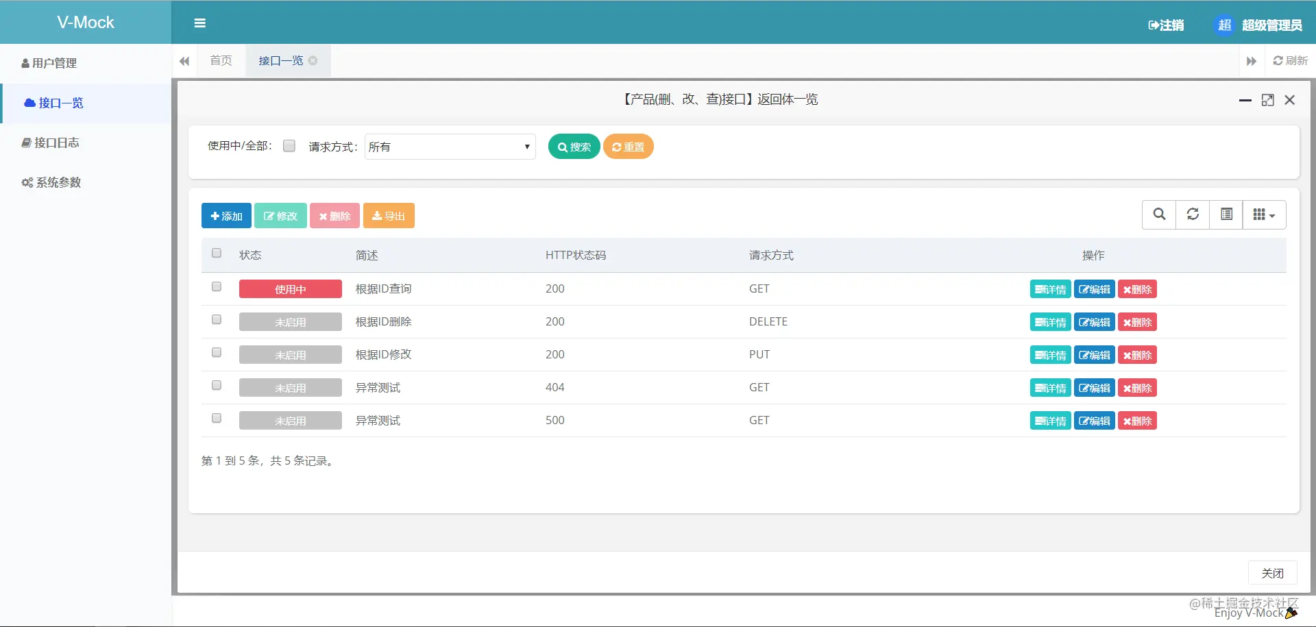Click 编辑 for 根据ID查询 row
The height and width of the screenshot is (627, 1316).
coord(1095,289)
